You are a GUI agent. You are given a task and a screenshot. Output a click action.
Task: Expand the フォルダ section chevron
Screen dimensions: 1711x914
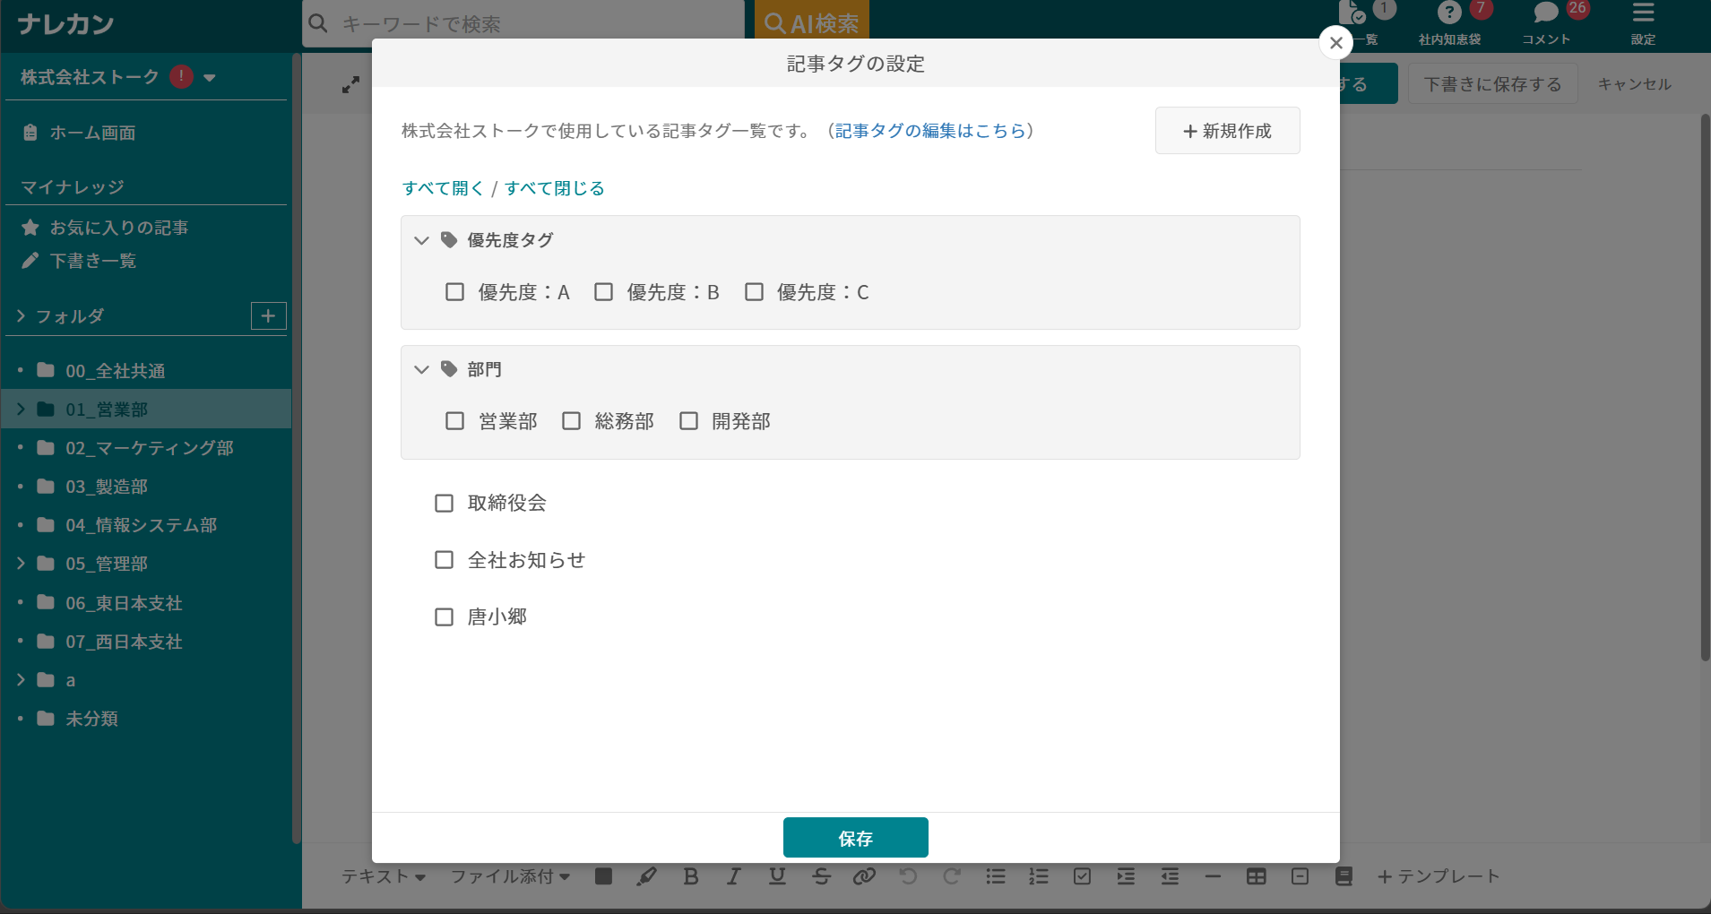(x=21, y=315)
